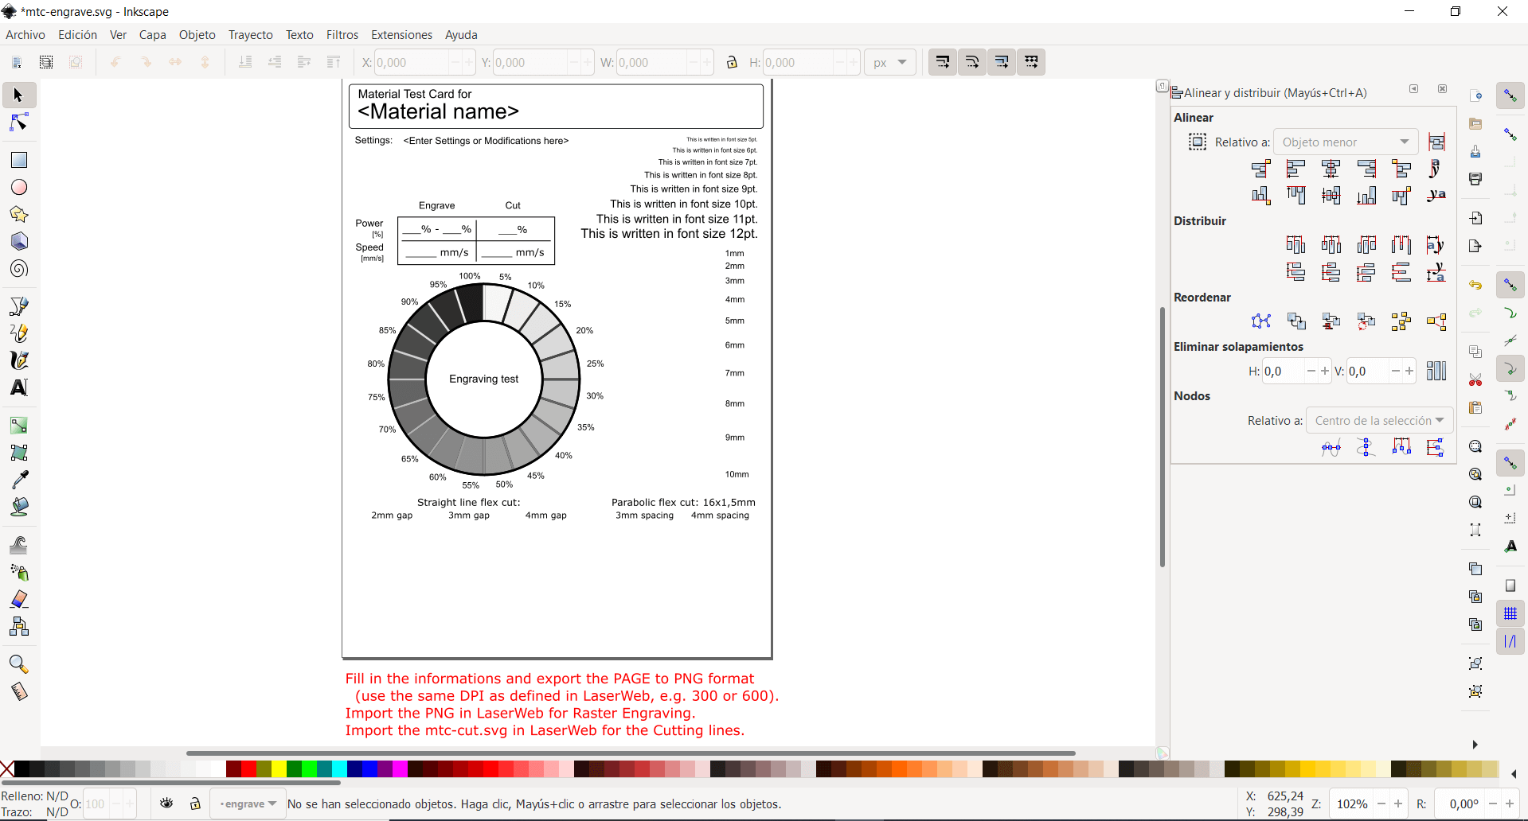This screenshot has width=1528, height=821.
Task: Toggle grid display snapping button
Action: (x=1510, y=613)
